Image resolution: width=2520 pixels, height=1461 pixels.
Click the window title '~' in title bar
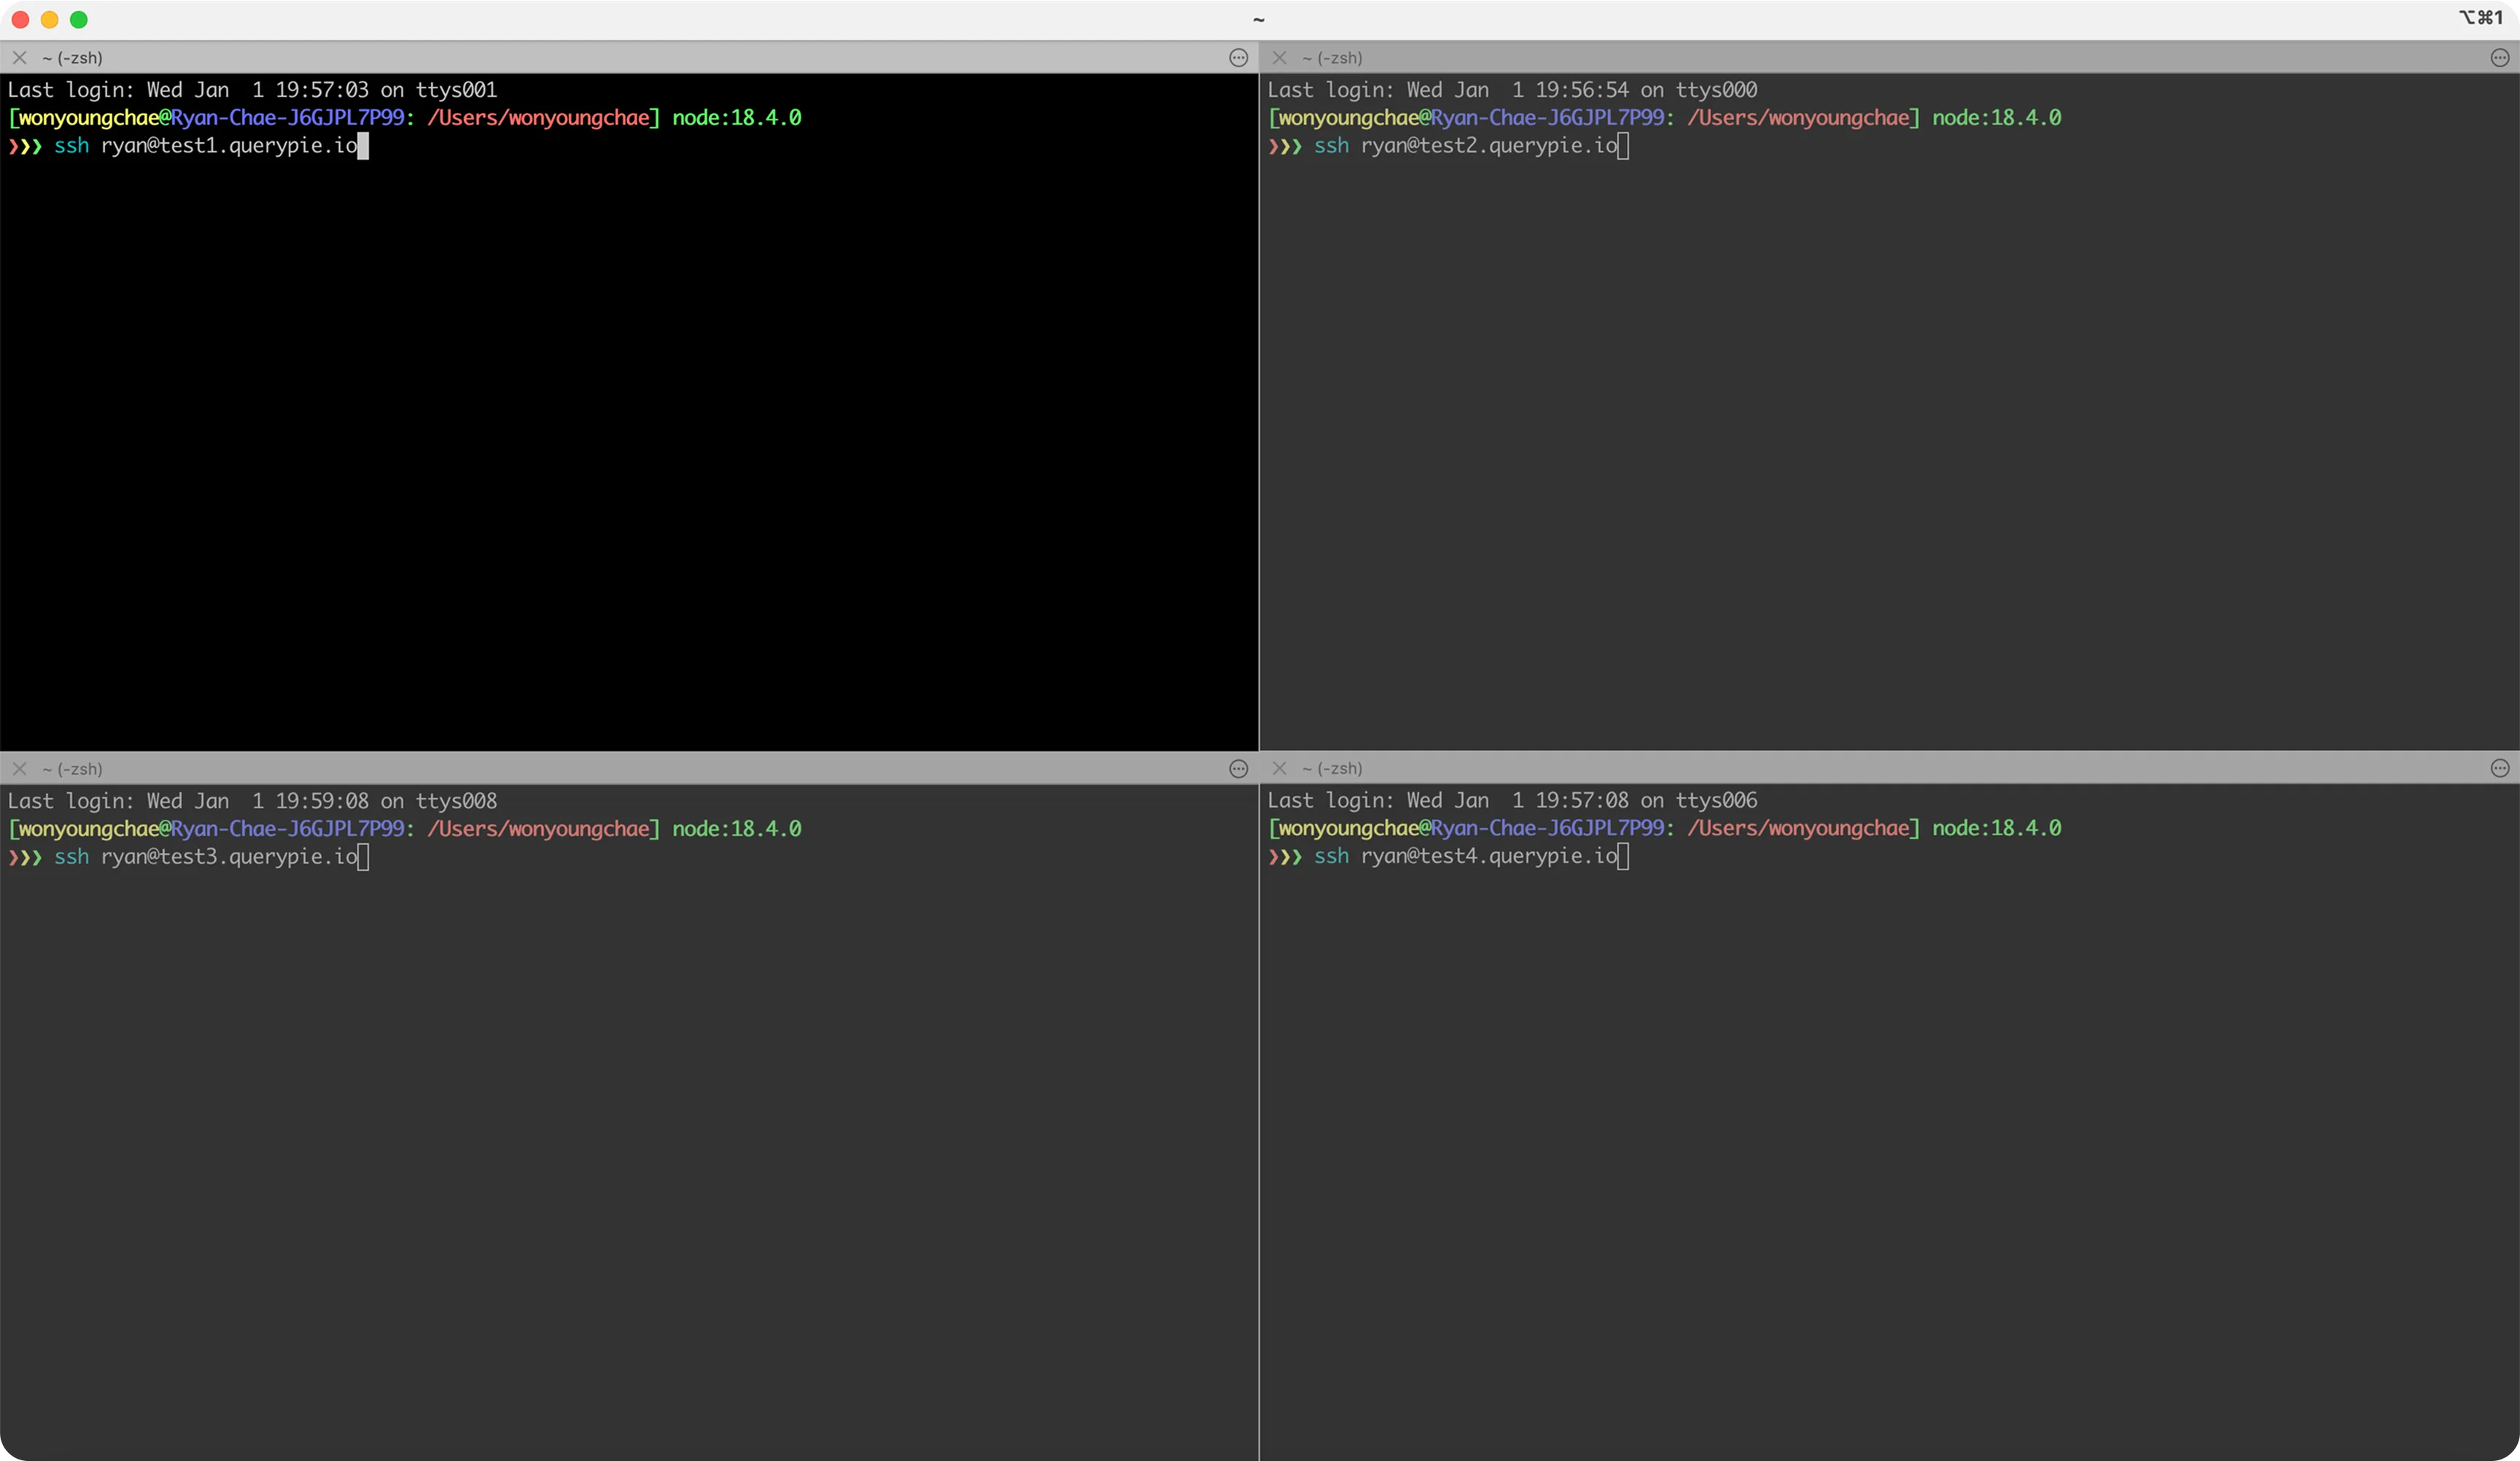(x=1259, y=19)
